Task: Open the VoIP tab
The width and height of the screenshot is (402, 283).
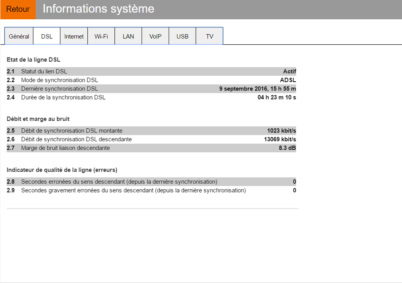Action: (155, 36)
